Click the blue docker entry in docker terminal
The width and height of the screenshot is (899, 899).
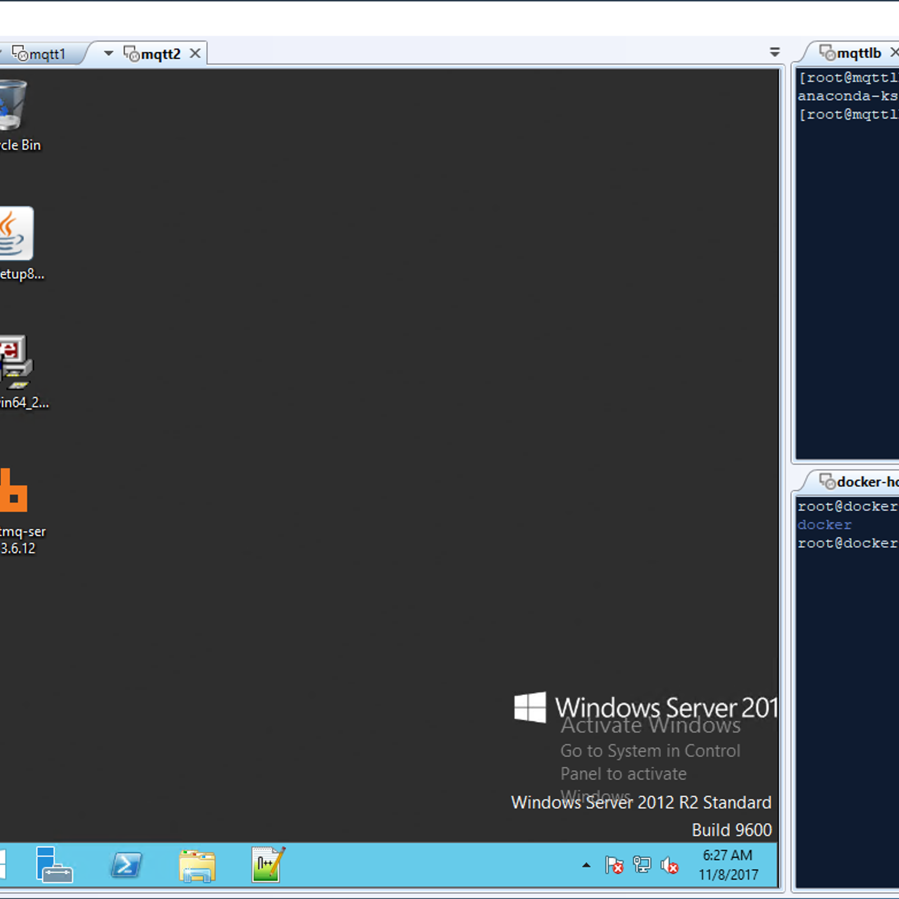(x=824, y=525)
